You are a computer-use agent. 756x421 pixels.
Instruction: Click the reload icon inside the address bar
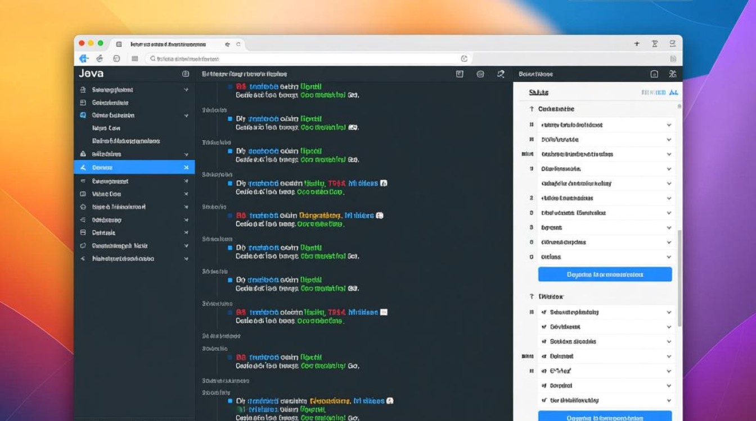coord(464,58)
